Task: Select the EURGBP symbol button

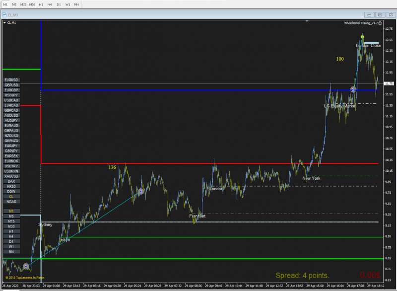Action: [x=11, y=90]
